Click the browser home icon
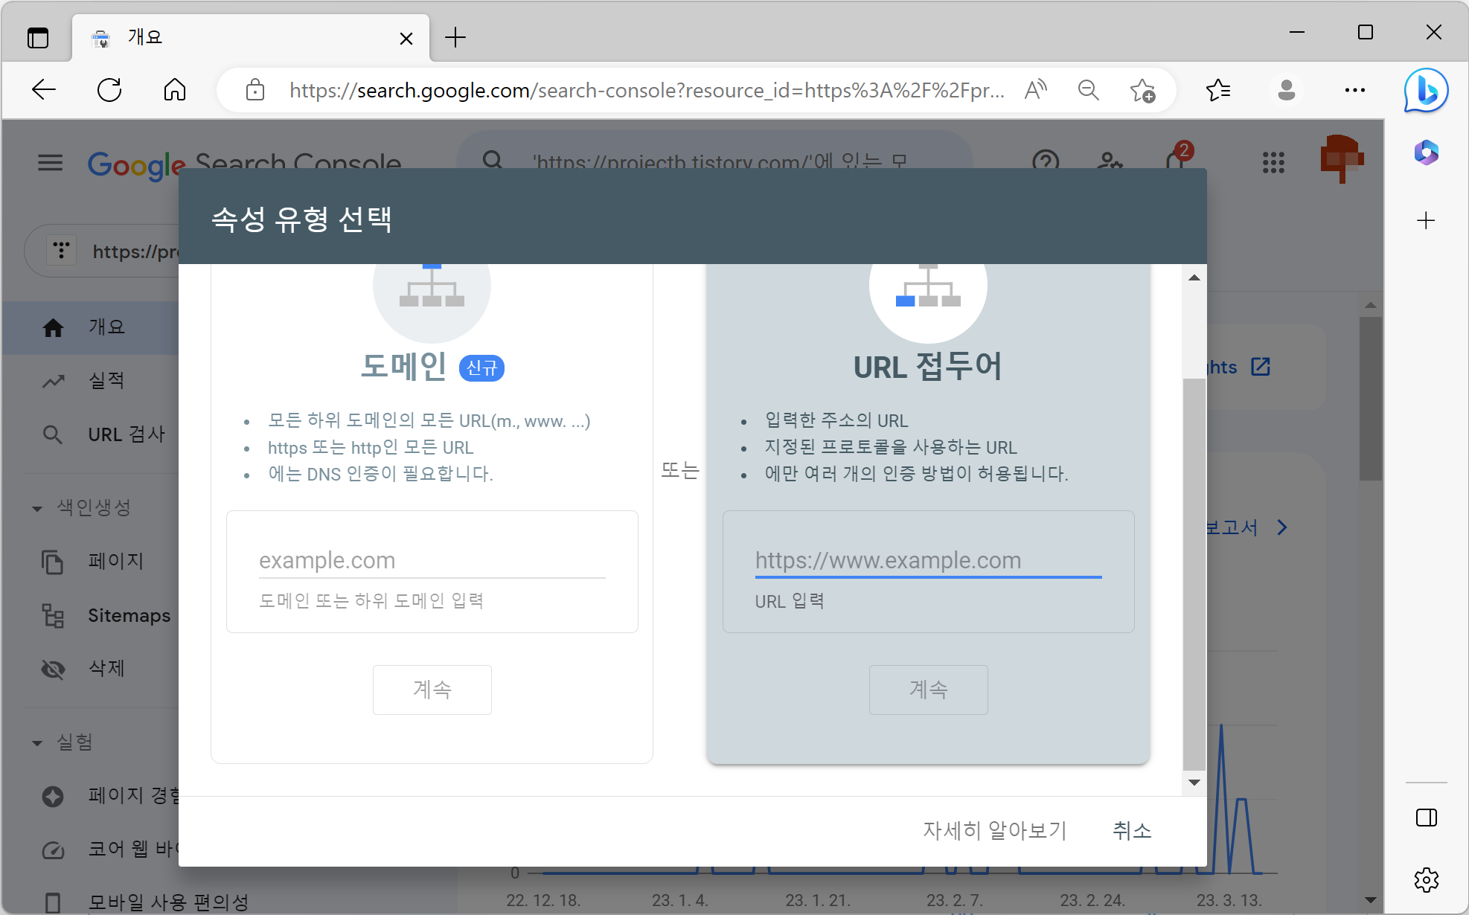Image resolution: width=1469 pixels, height=915 pixels. 175,91
